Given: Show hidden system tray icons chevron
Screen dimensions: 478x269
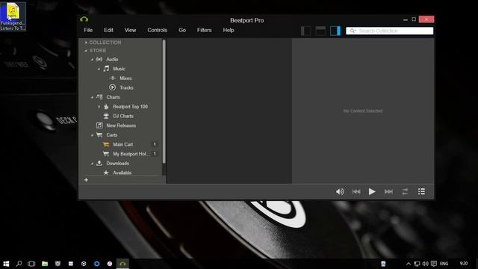Looking at the screenshot, I should (409, 264).
